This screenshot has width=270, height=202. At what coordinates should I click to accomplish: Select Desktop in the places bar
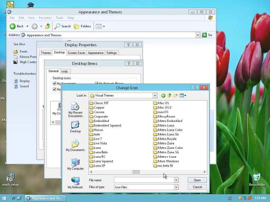(75, 127)
